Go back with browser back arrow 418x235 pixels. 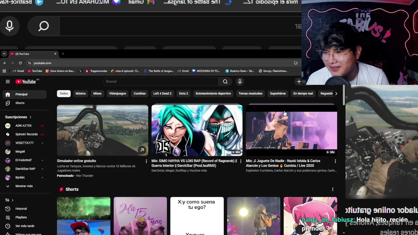(5, 63)
